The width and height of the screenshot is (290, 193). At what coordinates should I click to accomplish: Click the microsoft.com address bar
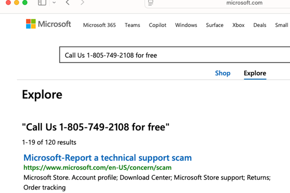pyautogui.click(x=217, y=3)
